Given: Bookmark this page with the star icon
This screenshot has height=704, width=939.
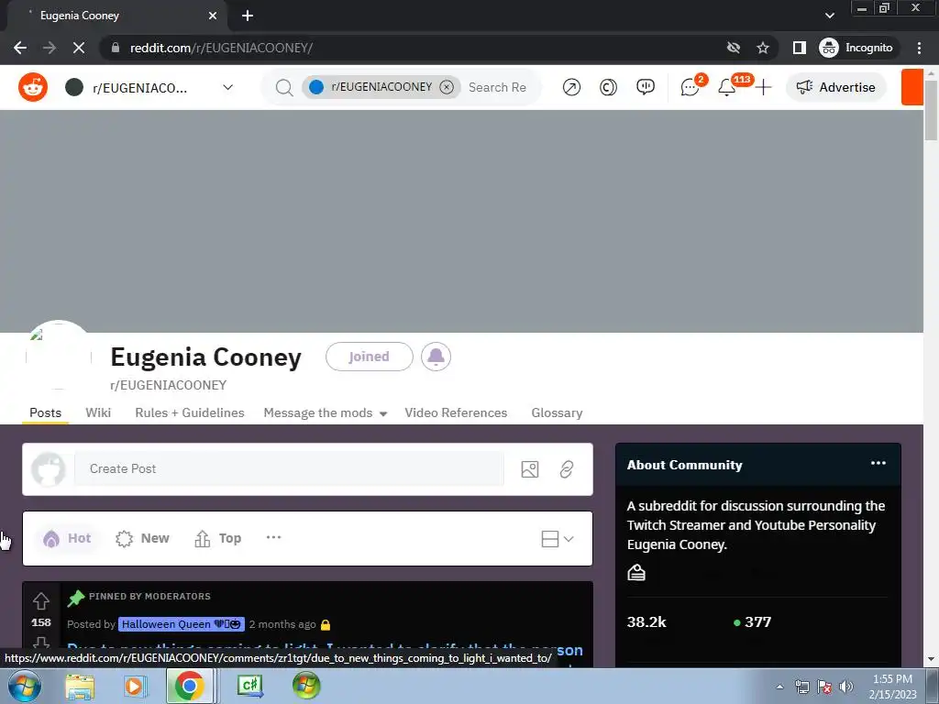Looking at the screenshot, I should point(762,48).
